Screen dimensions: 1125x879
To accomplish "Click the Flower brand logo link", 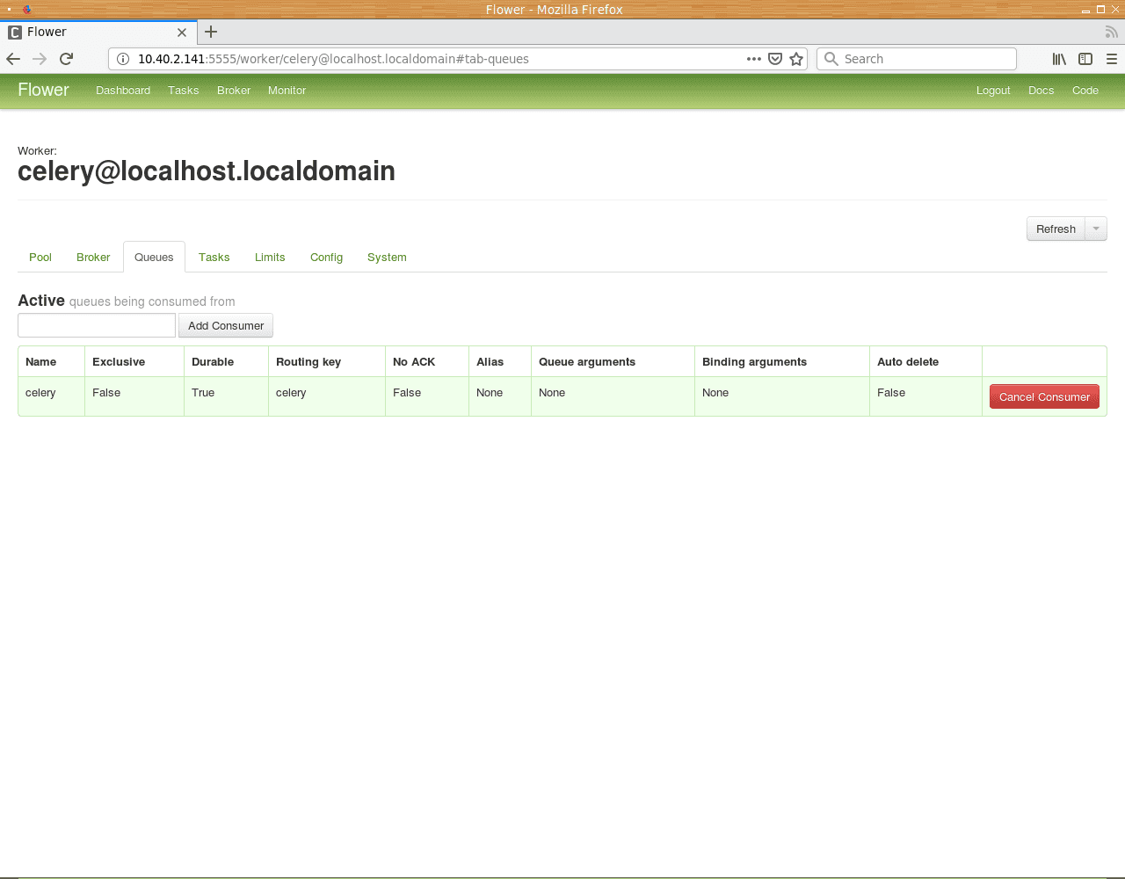I will coord(43,90).
